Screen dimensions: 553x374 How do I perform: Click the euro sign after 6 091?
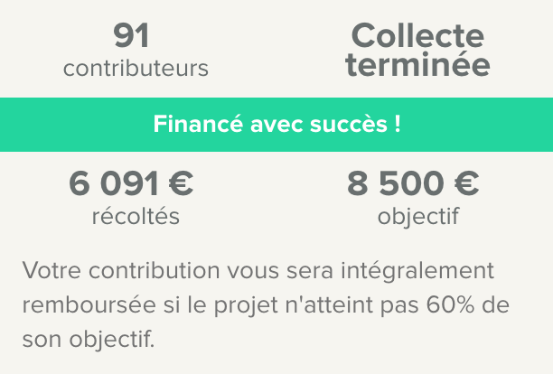(181, 183)
